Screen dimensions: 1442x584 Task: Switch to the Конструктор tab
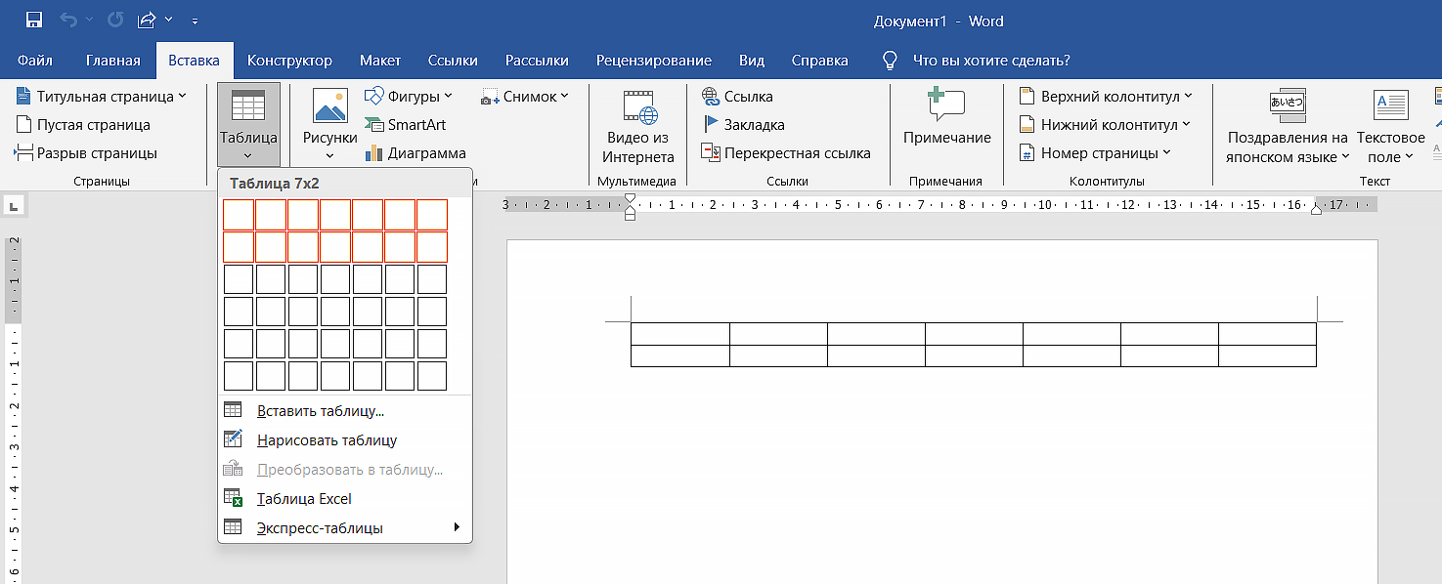coord(289,61)
